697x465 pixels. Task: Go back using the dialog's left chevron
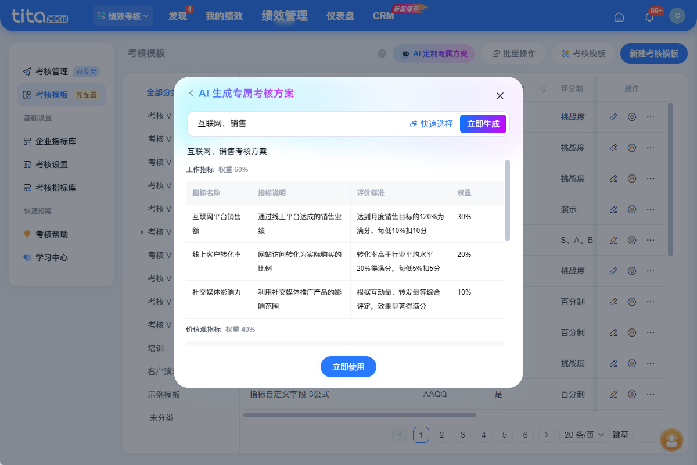click(191, 93)
